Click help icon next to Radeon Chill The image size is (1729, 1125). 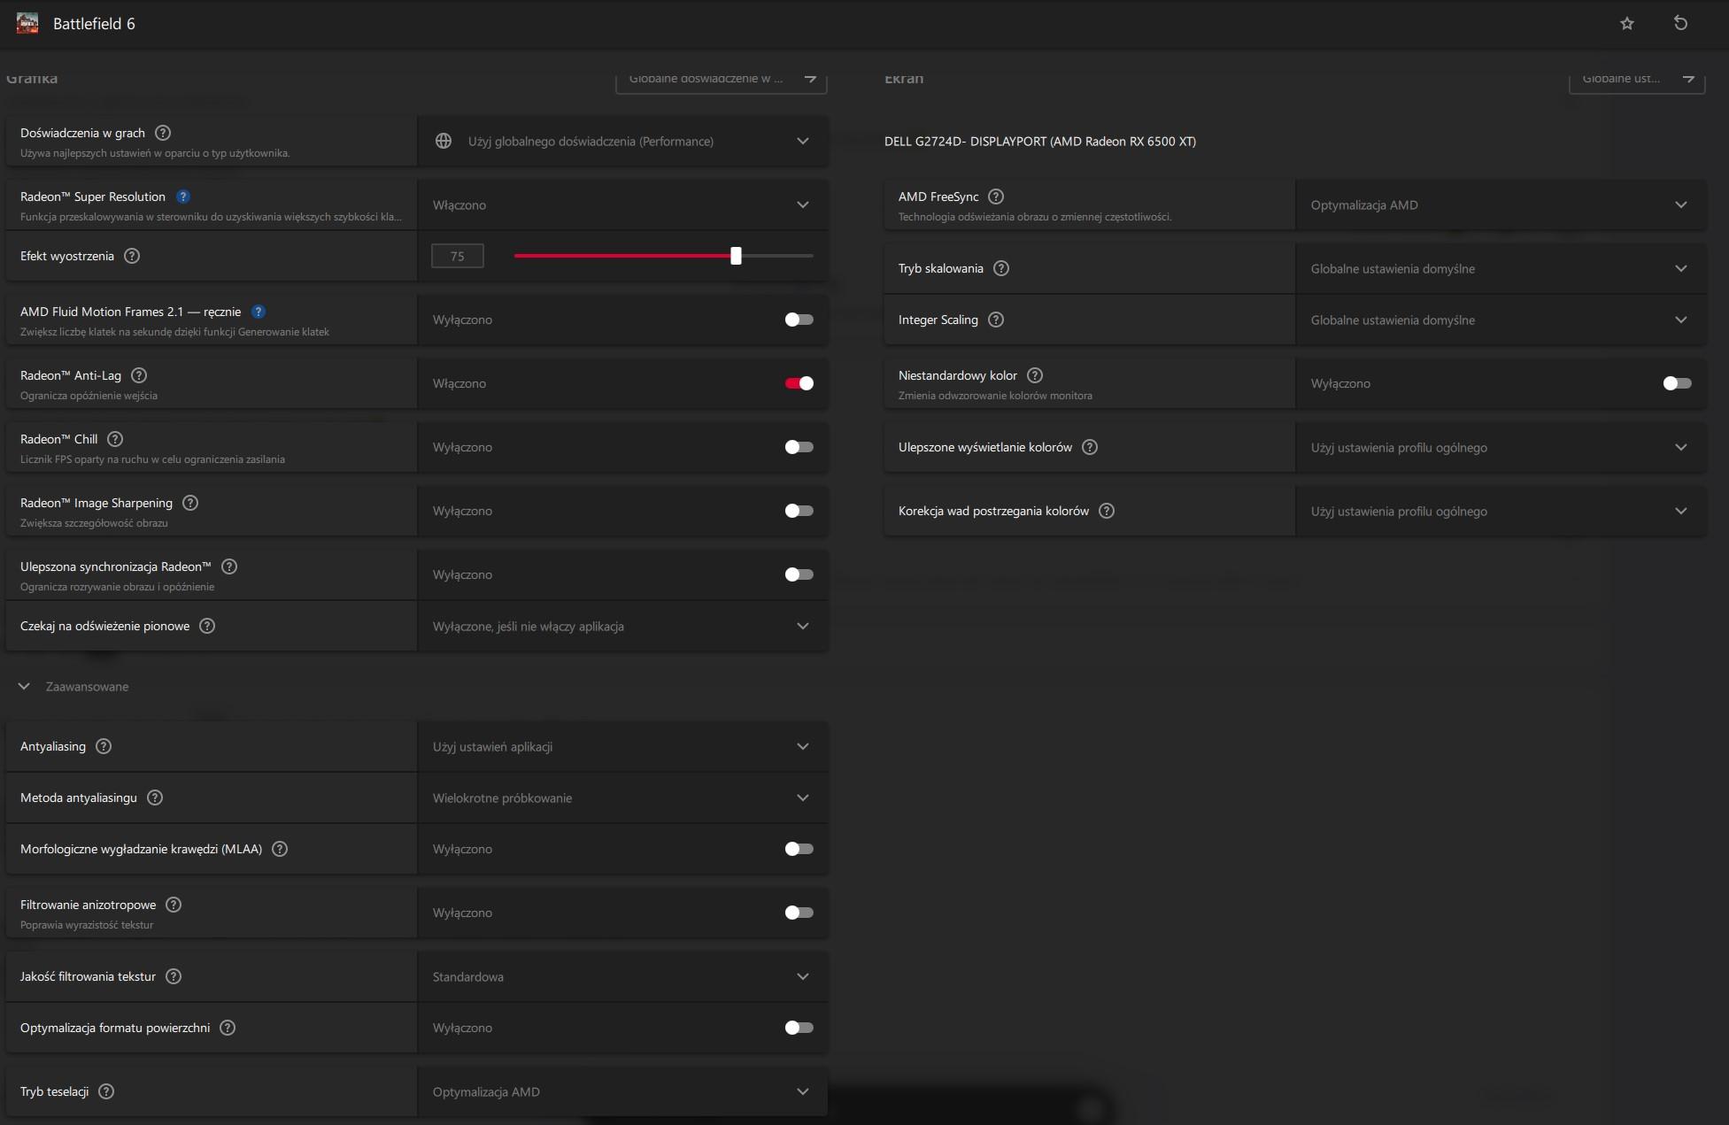[115, 439]
